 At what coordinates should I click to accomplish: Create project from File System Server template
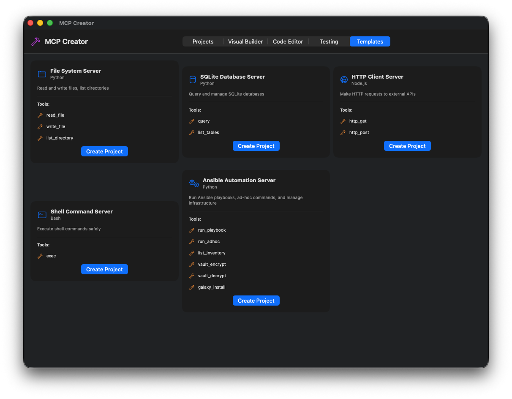pos(104,151)
